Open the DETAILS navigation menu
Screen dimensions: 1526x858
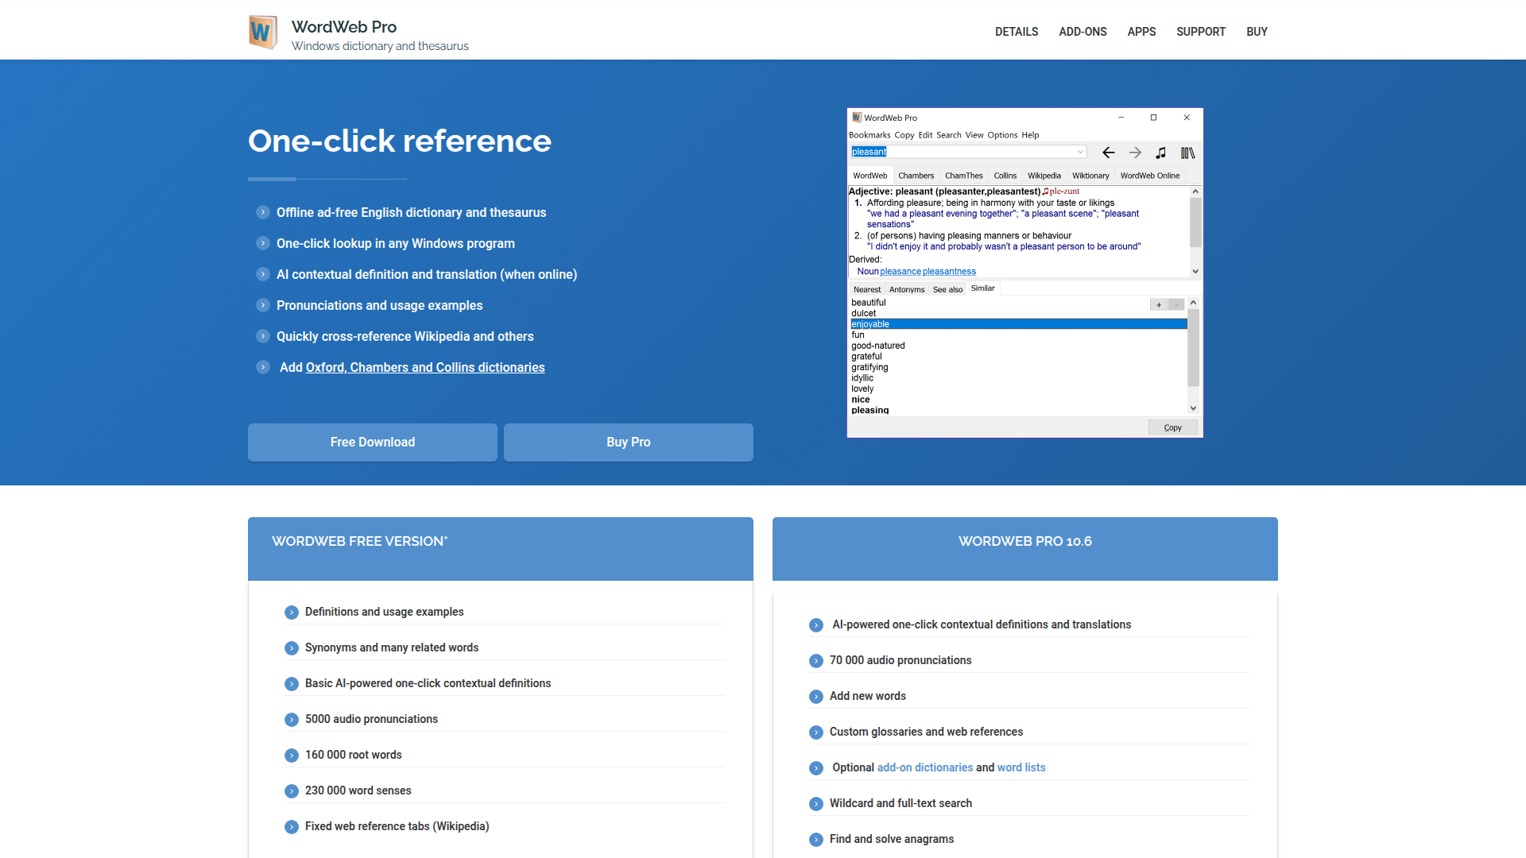(1017, 32)
